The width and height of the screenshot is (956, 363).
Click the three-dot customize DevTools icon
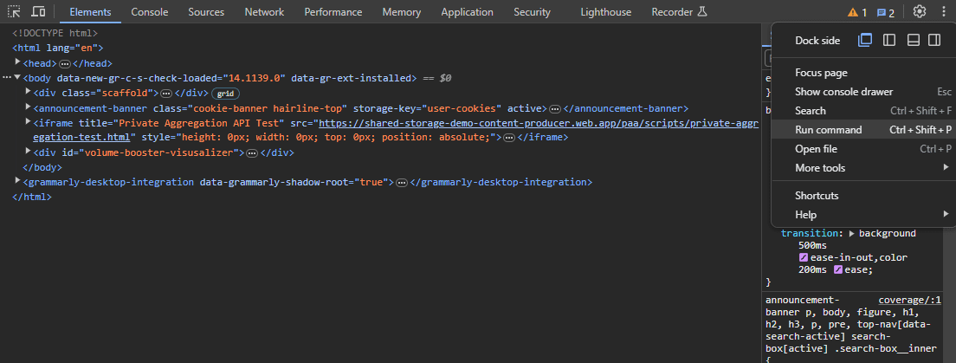(943, 11)
